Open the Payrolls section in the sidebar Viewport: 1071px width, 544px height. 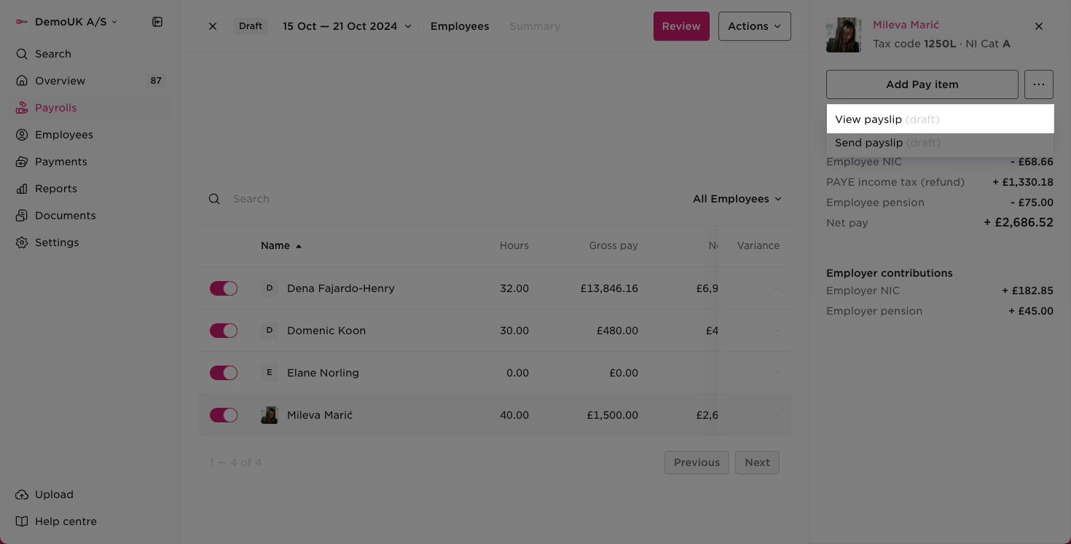tap(56, 107)
